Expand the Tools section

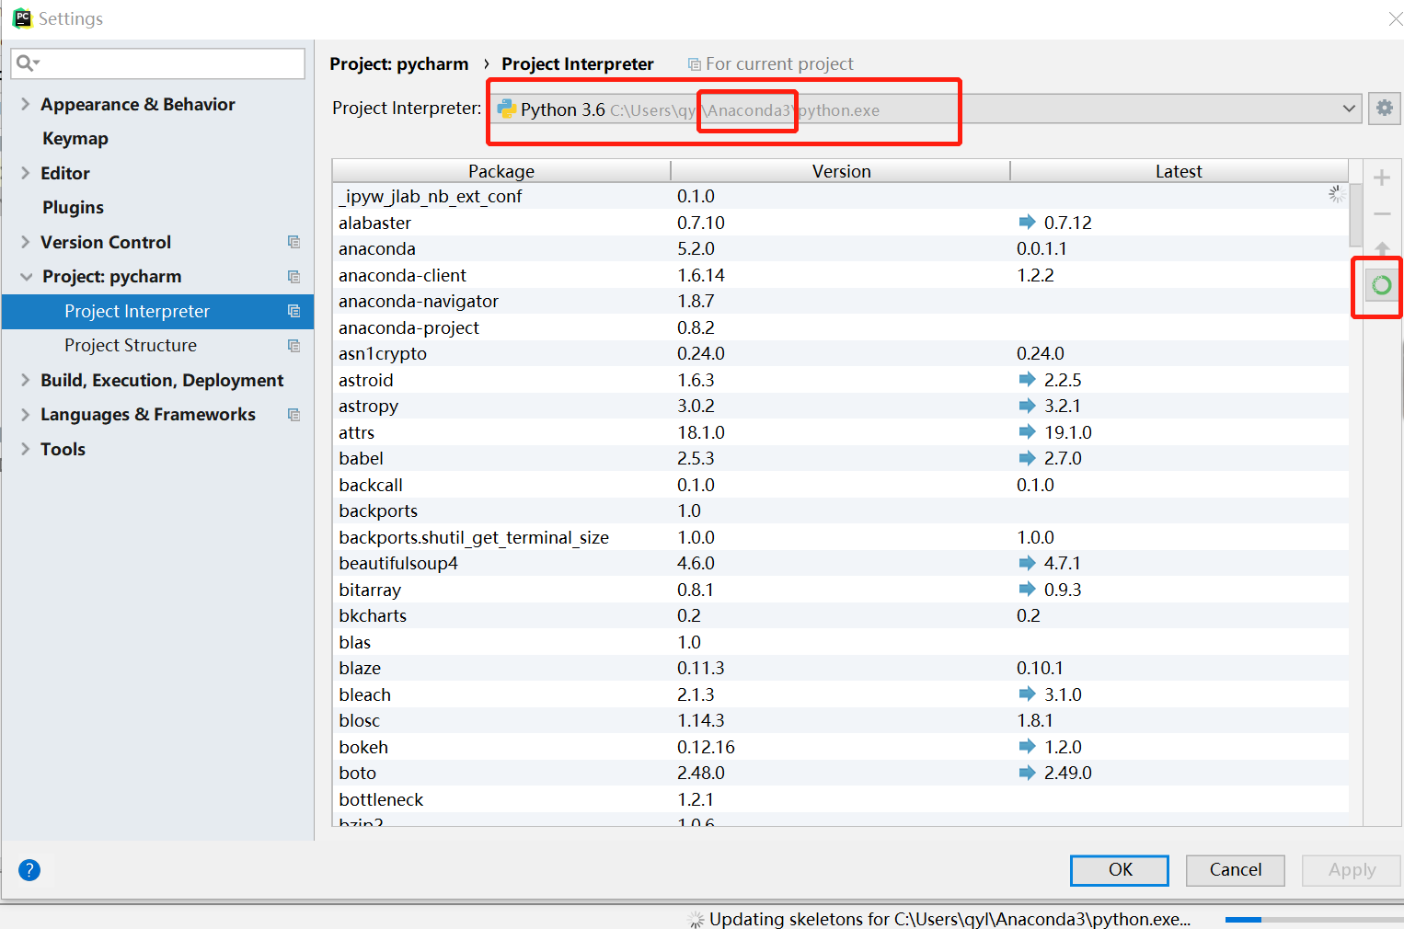coord(25,449)
